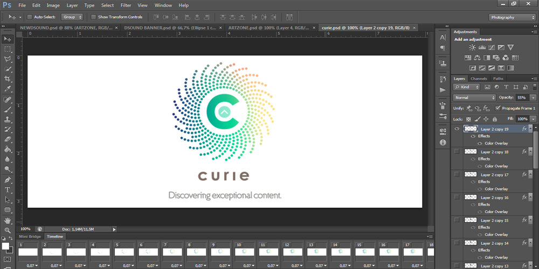Select timeline frame 5 thumbnail
This screenshot has height=269, width=539.
pyautogui.click(x=124, y=252)
